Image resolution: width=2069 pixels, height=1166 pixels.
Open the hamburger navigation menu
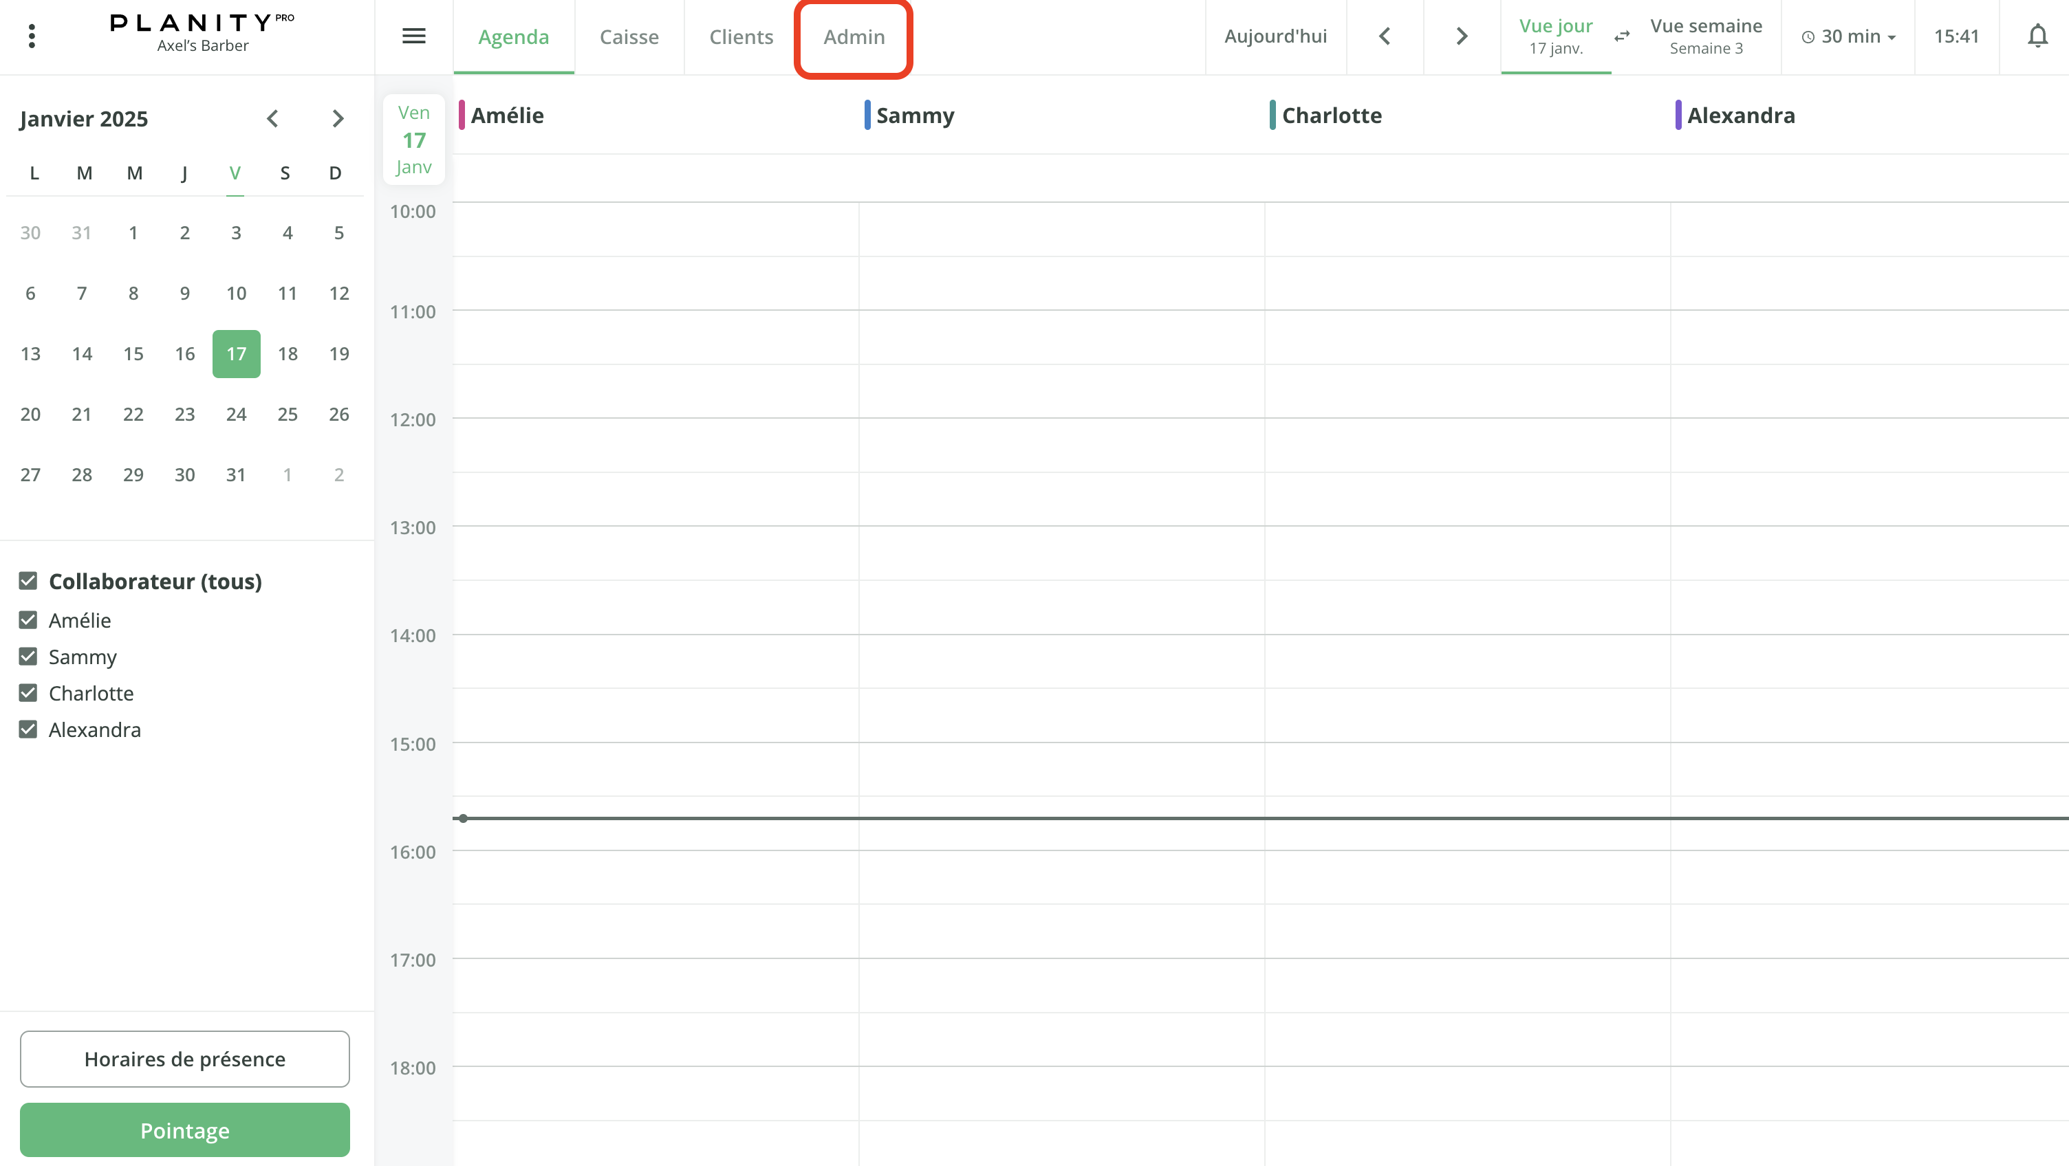413,36
